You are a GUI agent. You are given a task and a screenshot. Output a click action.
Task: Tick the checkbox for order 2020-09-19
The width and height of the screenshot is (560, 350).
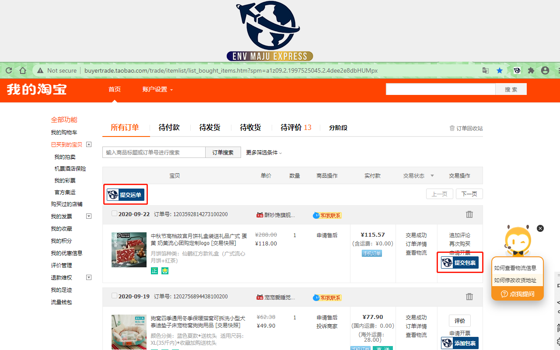pos(114,296)
